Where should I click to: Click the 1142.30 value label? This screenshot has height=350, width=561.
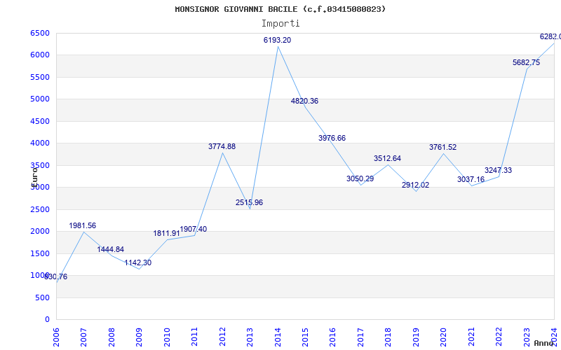point(137,263)
